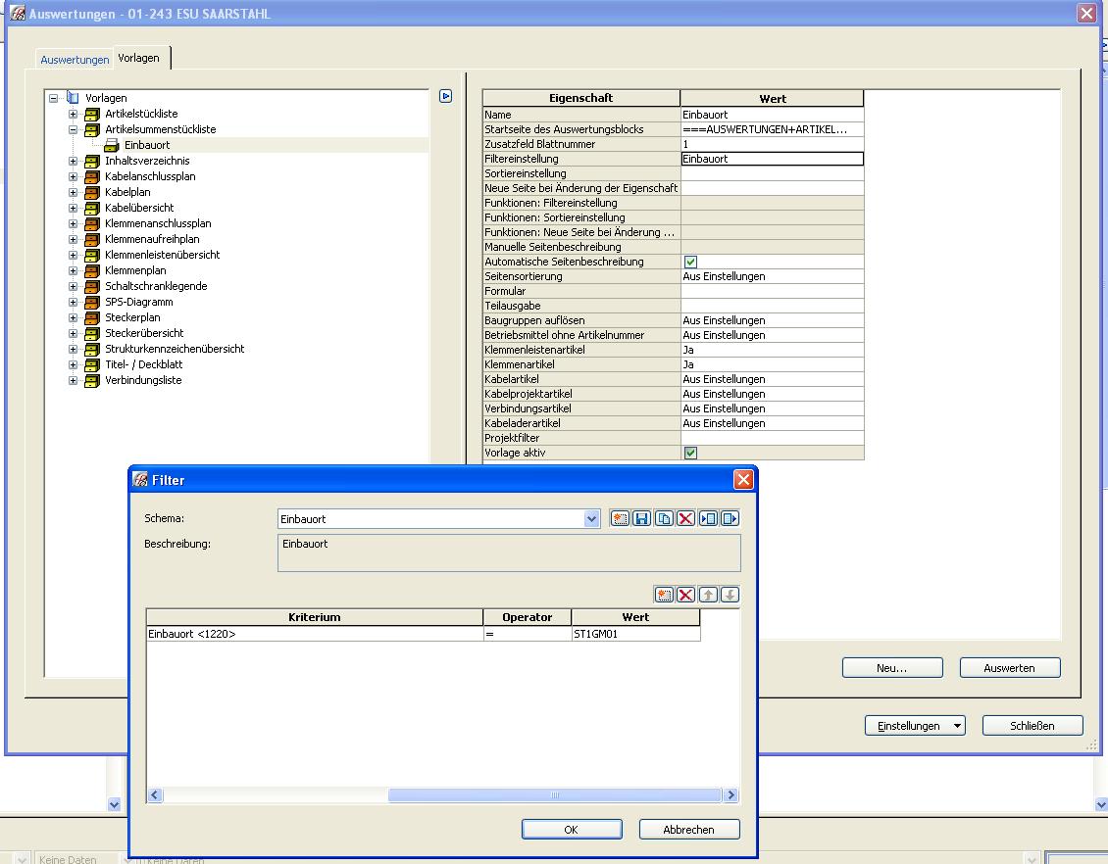Switch to the Auswertungen tab
The width and height of the screenshot is (1108, 864).
click(x=75, y=60)
